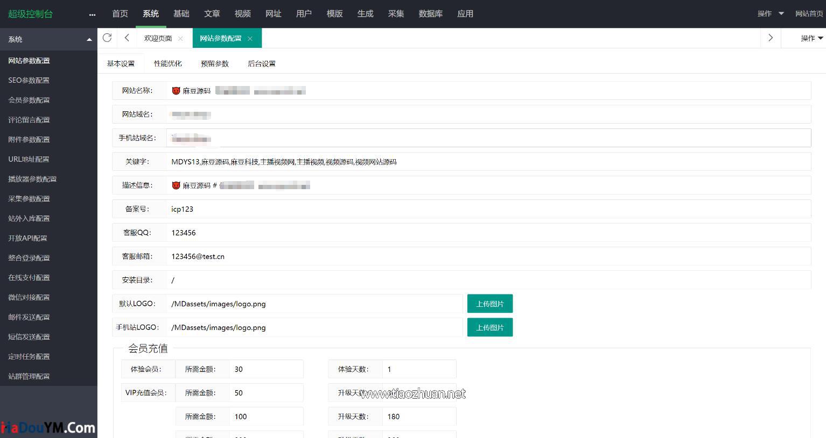826x438 pixels.
Task: Open URL地址配置 in the sidebar
Action: [29, 159]
